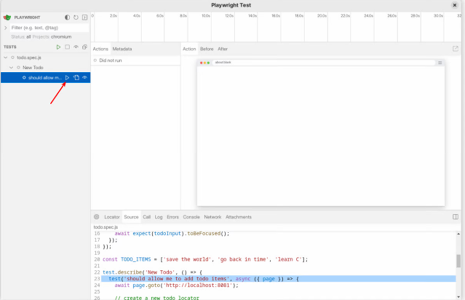Expand the filter options chevron
This screenshot has height=300, width=465.
(x=5, y=28)
